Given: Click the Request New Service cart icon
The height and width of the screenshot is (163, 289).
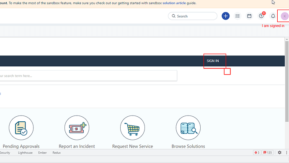Looking at the screenshot, I should [x=132, y=128].
